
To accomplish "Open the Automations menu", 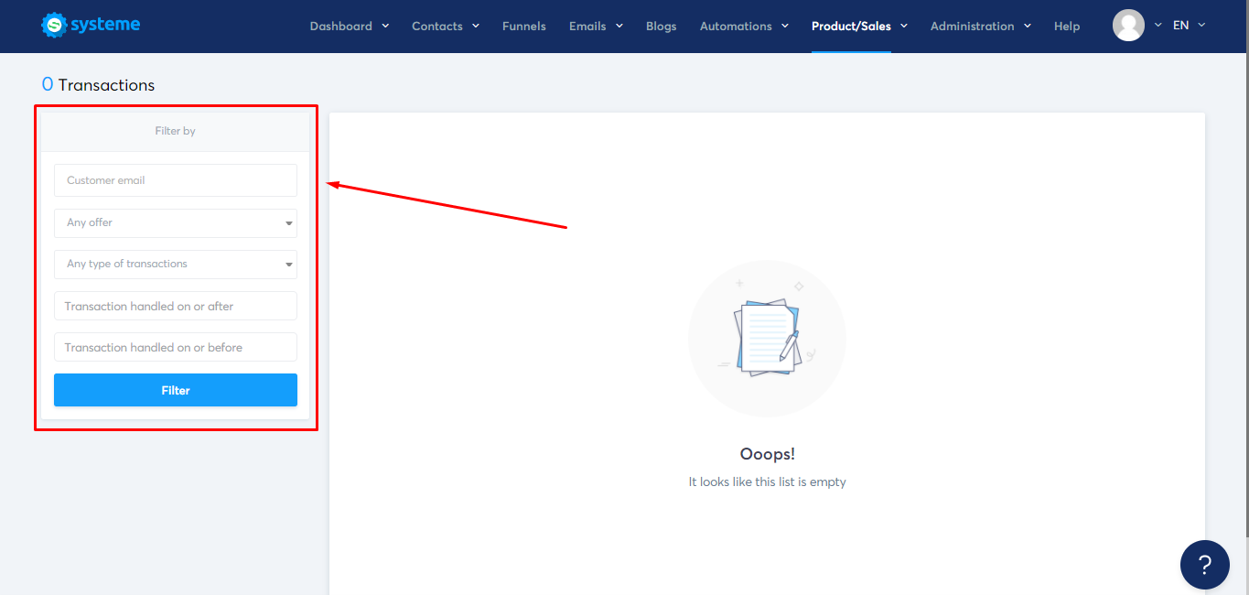I will pos(737,26).
